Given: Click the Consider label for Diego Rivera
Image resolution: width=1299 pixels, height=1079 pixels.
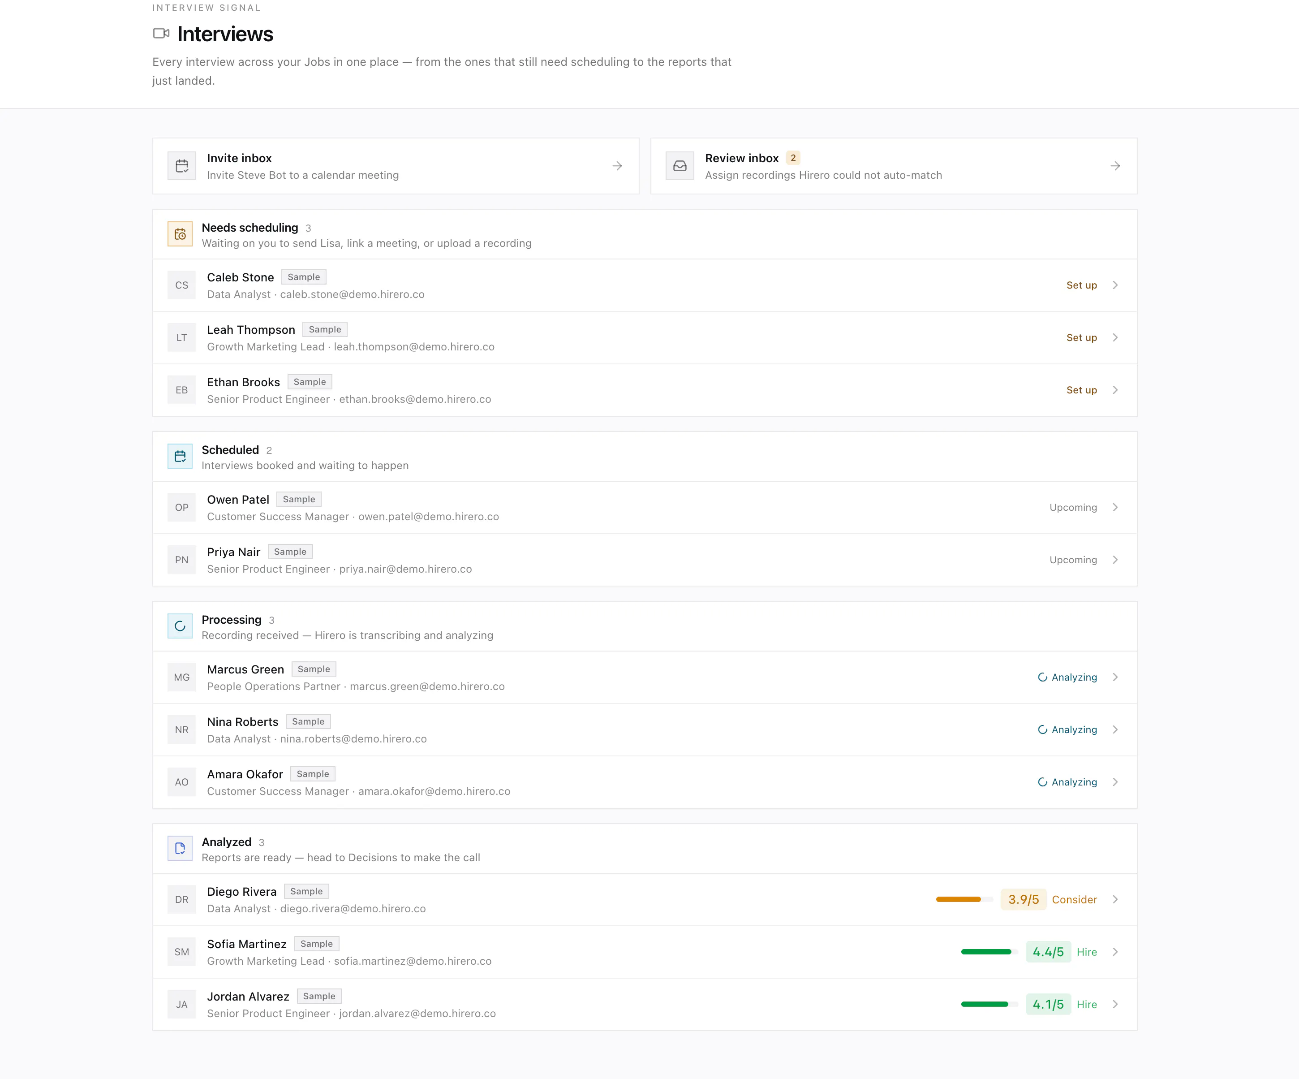Looking at the screenshot, I should (1075, 900).
